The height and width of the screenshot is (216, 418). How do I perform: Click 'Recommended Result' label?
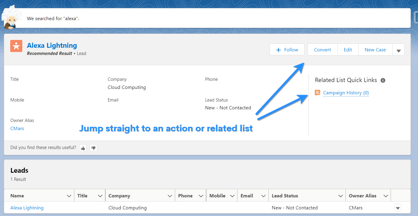pyautogui.click(x=49, y=53)
